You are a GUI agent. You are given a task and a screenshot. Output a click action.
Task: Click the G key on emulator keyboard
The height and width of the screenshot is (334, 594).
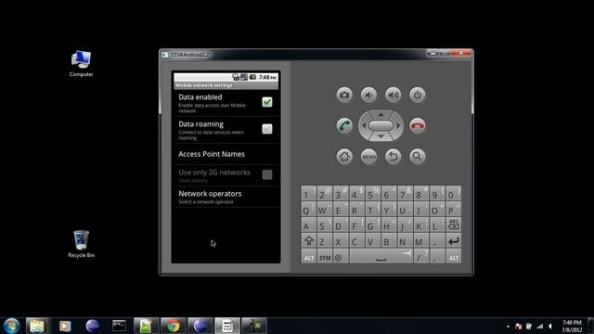(x=373, y=225)
